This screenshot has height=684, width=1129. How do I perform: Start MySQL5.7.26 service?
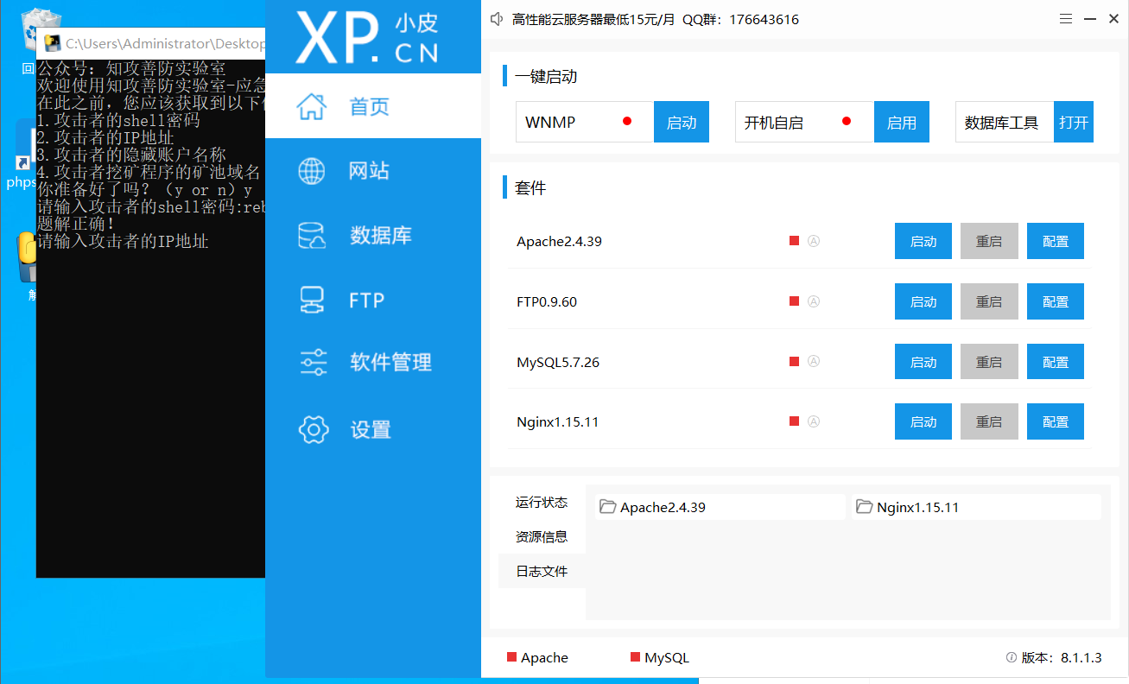click(x=923, y=362)
